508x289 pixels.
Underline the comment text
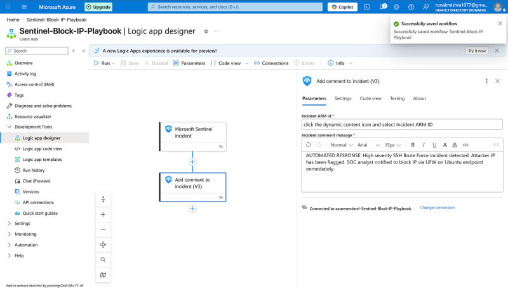tap(434, 145)
